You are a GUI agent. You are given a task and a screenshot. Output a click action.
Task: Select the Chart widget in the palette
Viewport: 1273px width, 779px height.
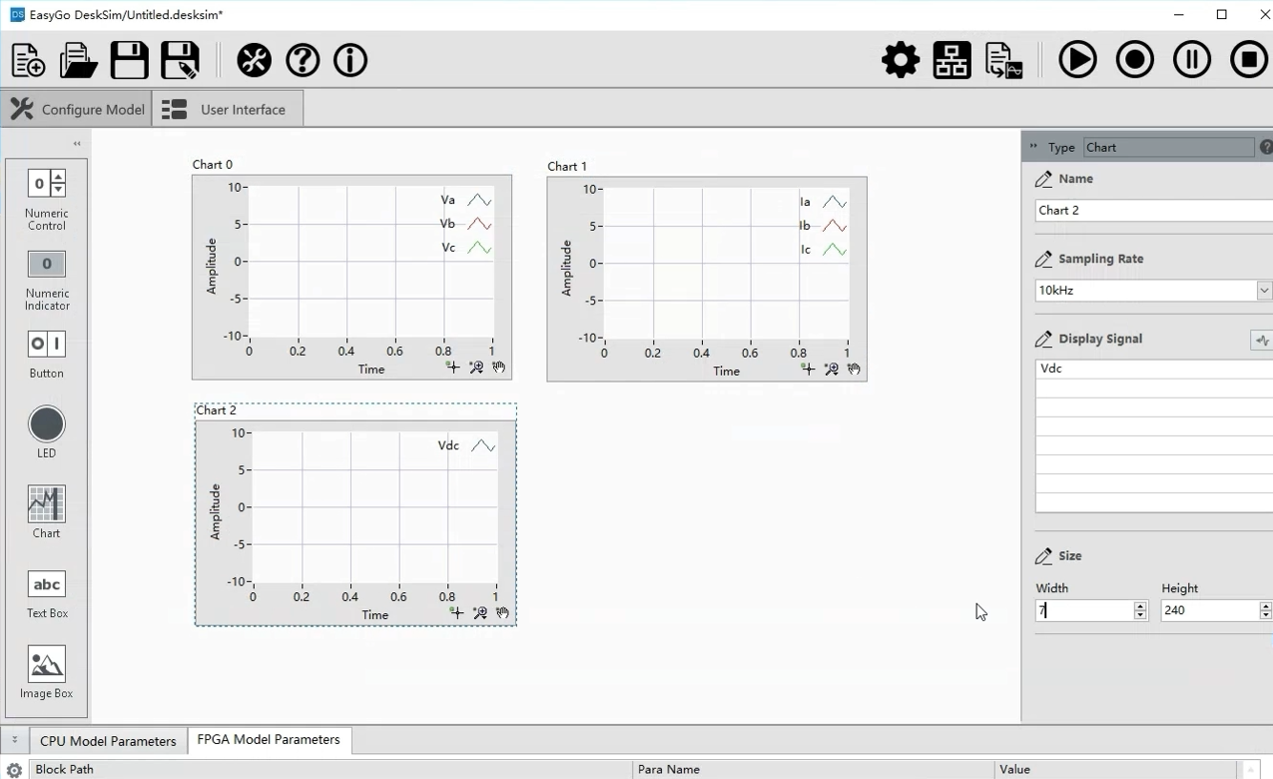pos(47,512)
